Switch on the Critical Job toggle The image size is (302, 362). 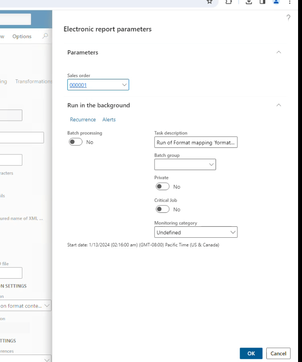coord(163,209)
